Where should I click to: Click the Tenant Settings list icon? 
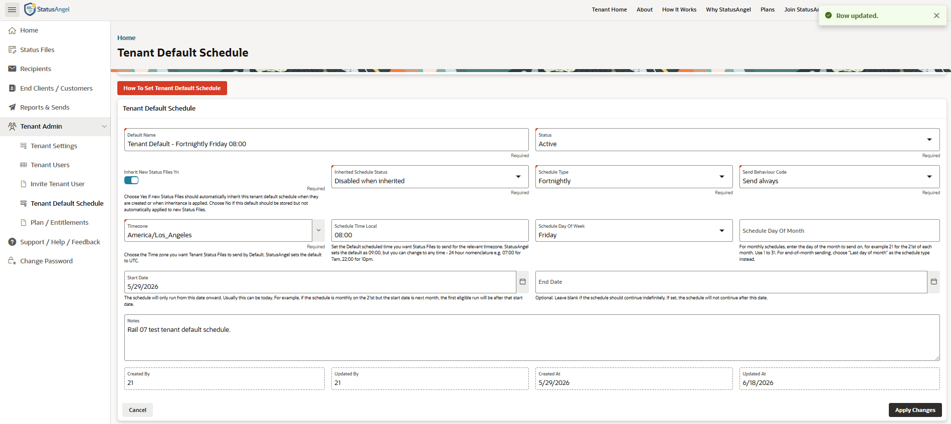coord(24,146)
